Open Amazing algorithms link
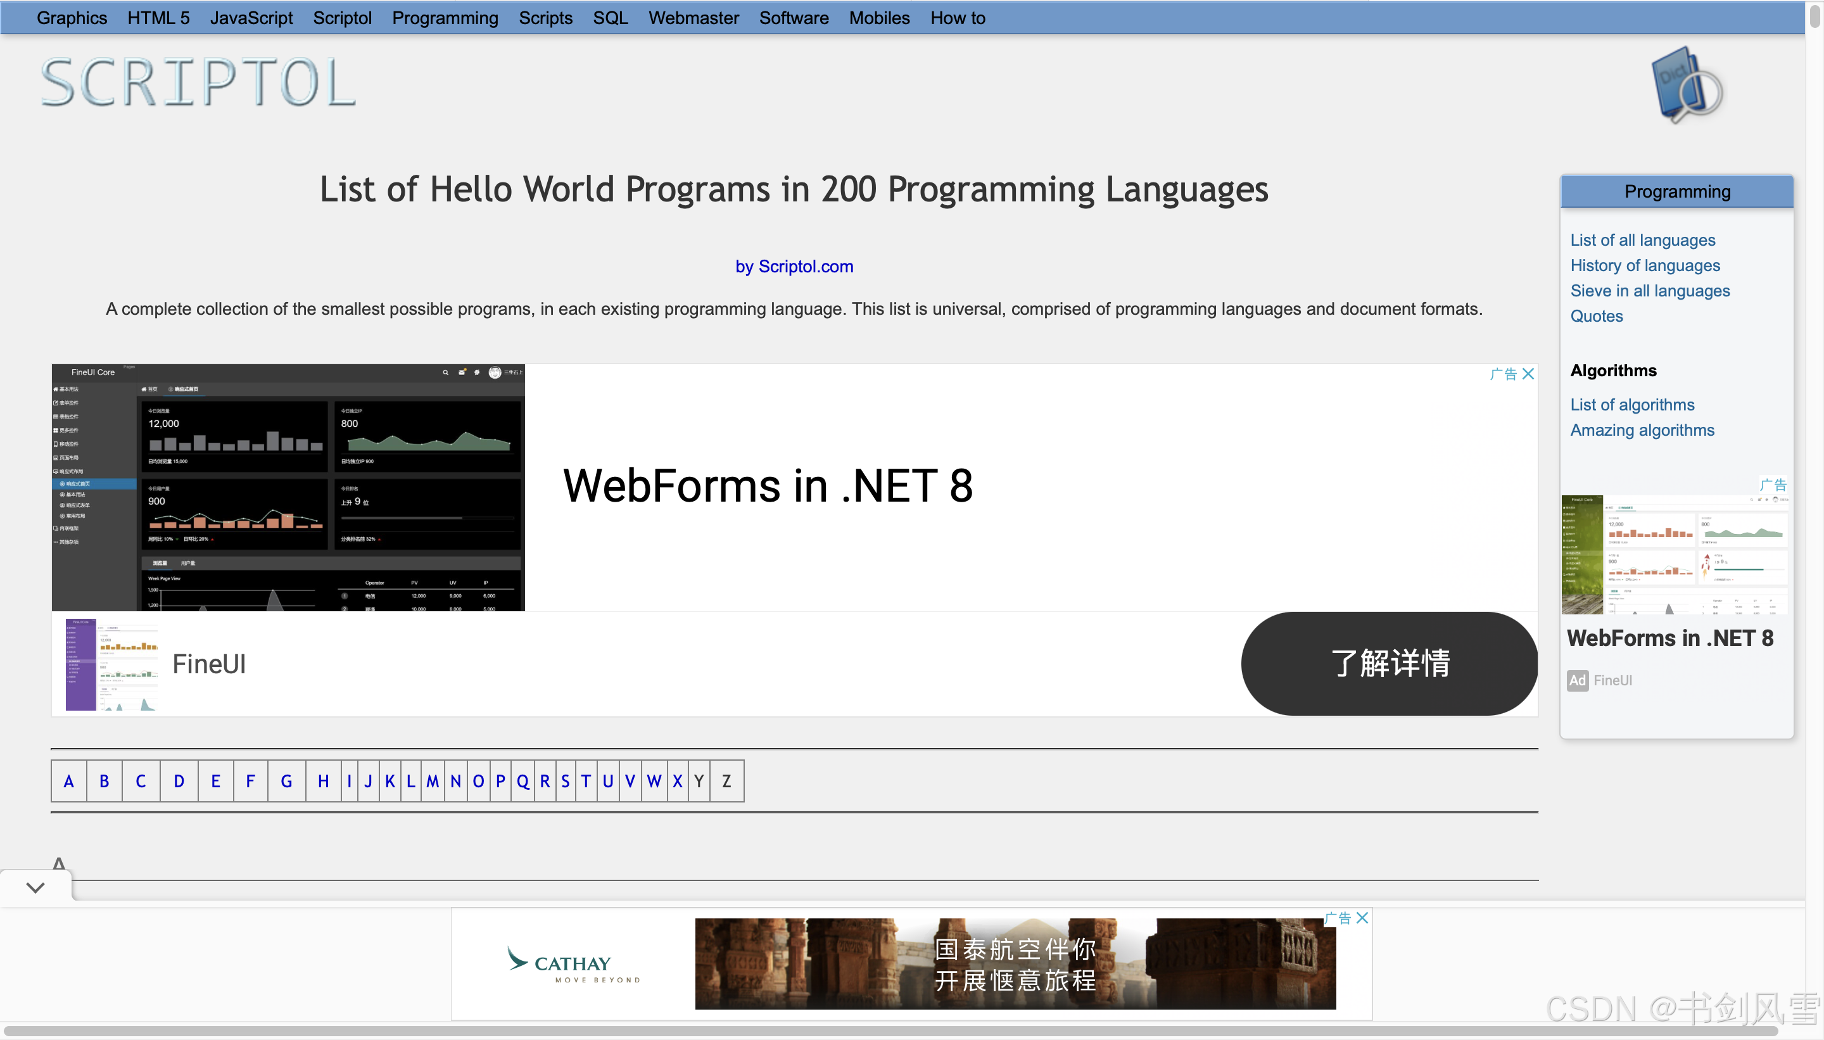Viewport: 1824px width, 1040px height. point(1642,430)
